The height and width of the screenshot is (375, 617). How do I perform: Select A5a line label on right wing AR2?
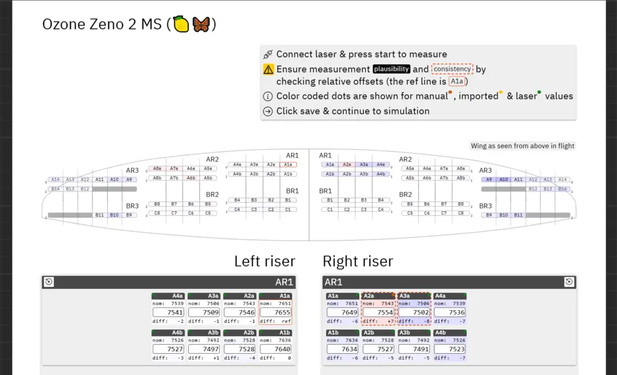410,169
